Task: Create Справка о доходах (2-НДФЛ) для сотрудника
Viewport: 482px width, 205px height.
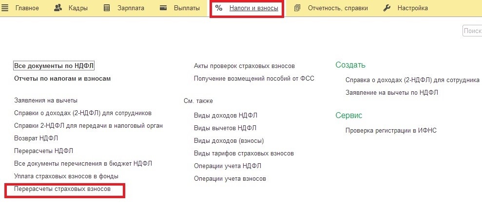Action: point(412,80)
